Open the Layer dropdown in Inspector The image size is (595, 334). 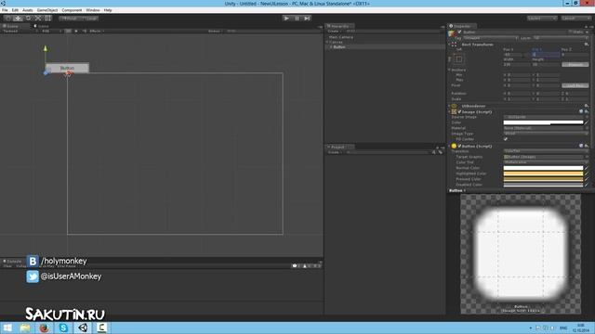click(x=561, y=38)
